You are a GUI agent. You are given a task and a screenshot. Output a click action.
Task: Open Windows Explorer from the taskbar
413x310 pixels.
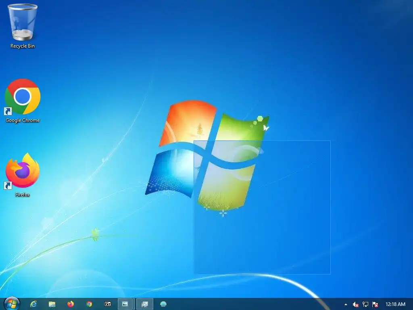(52, 304)
